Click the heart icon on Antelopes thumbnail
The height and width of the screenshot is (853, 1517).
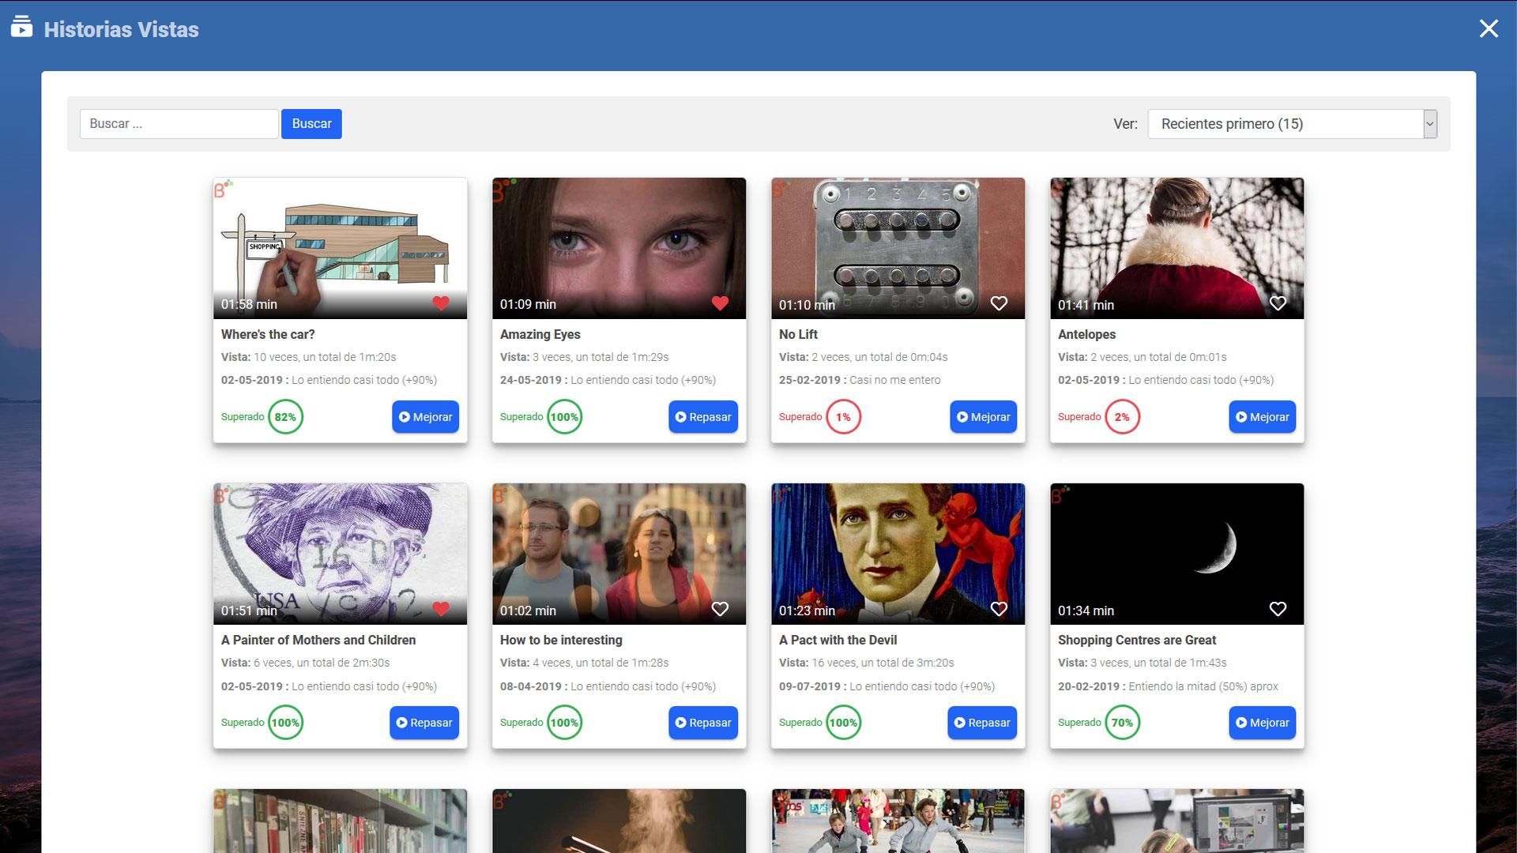pos(1278,303)
